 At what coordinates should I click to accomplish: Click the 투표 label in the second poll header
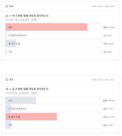[11, 80]
